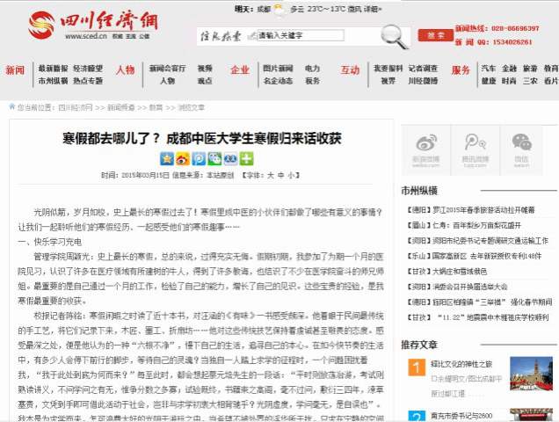This screenshot has width=559, height=422.
Task: Set article font size to 小
Action: point(291,175)
